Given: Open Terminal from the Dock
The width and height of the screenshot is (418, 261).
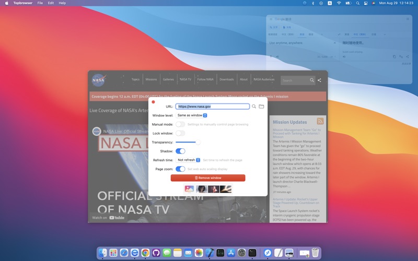Looking at the screenshot, I should coord(252,253).
